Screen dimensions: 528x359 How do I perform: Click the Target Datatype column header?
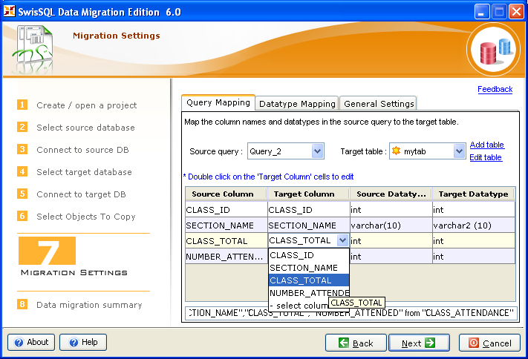tap(474, 194)
